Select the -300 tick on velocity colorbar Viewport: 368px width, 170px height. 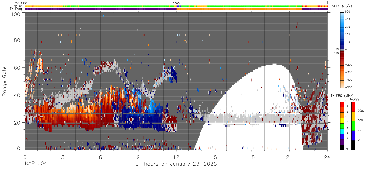click(349, 72)
